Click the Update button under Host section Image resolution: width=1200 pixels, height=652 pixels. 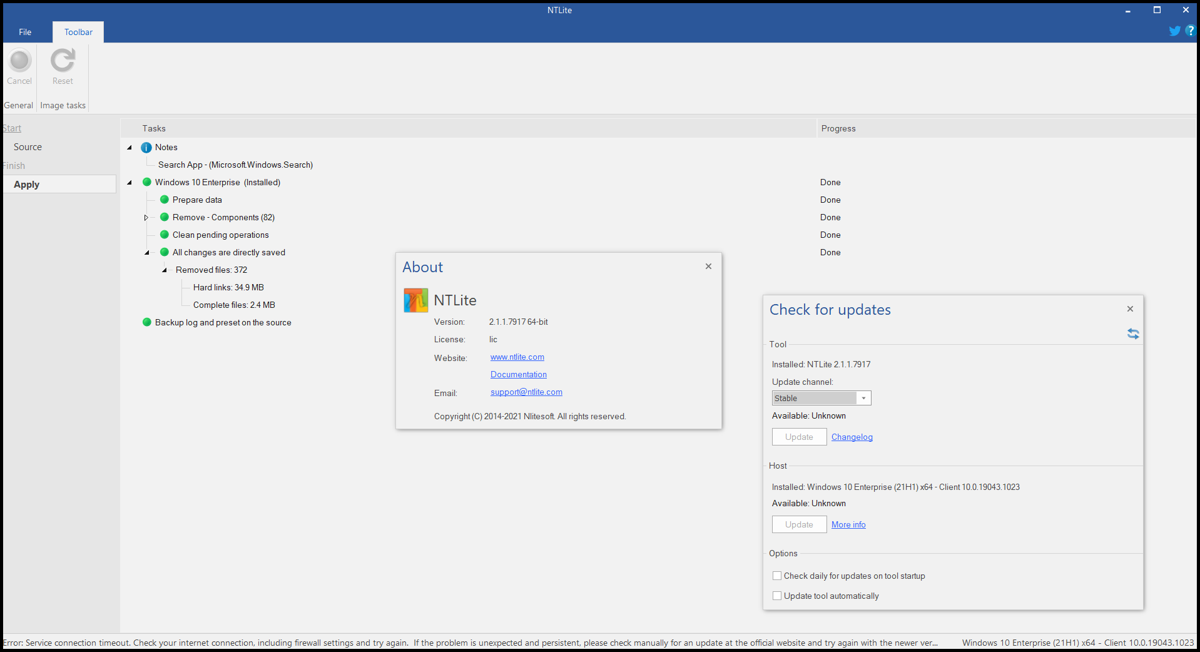799,524
